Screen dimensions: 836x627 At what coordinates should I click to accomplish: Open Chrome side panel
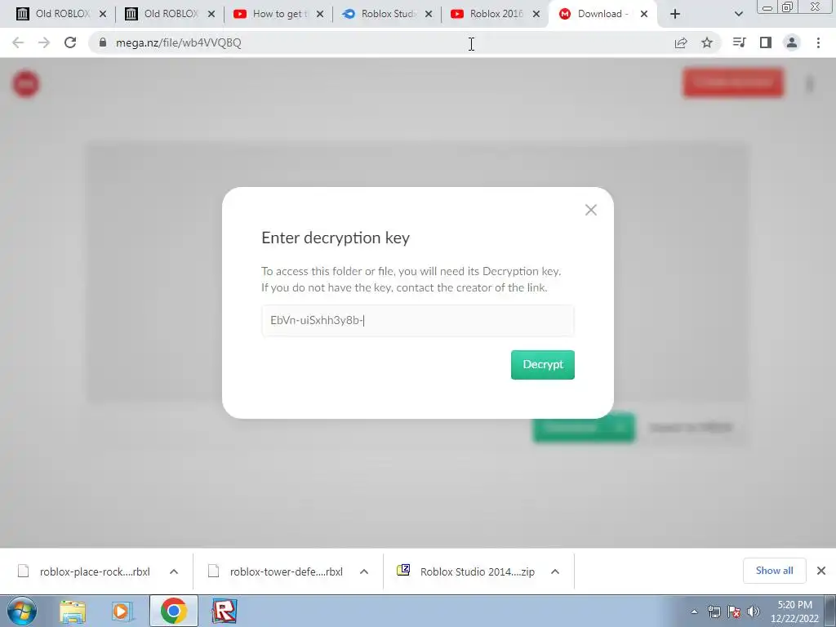coord(766,42)
